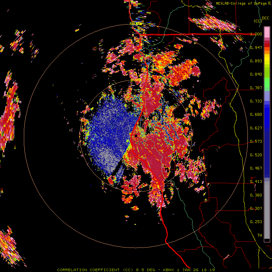
Task: Pick the light pink top color bar segment
Action: [267, 32]
